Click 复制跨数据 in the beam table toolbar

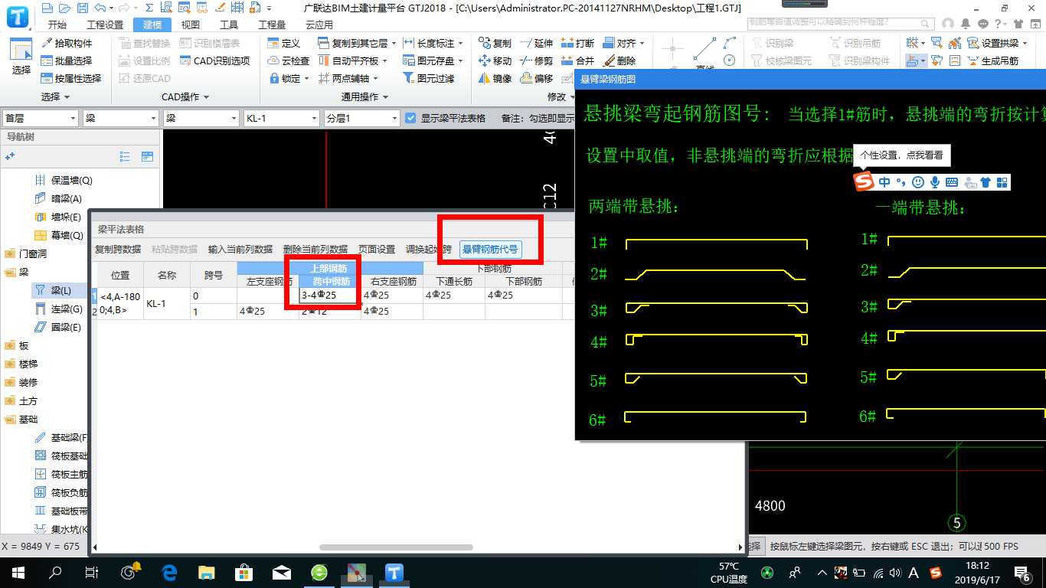point(118,250)
